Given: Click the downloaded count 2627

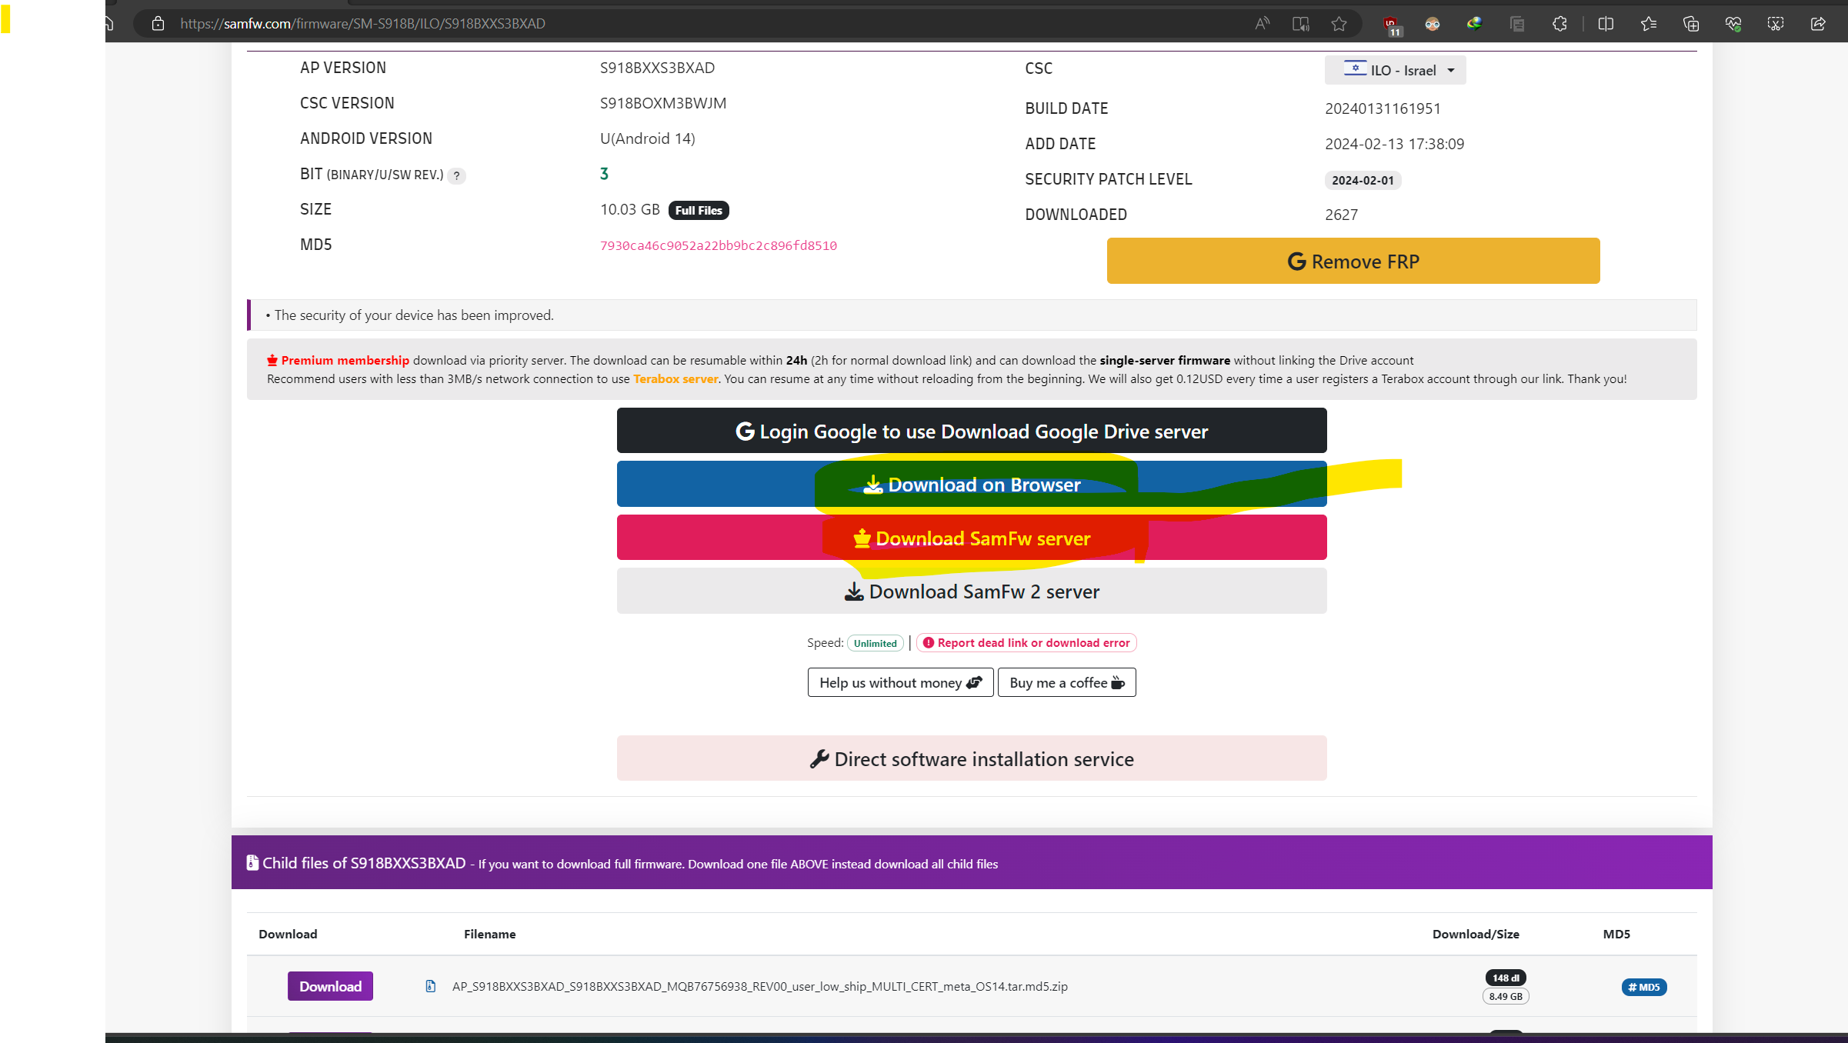Looking at the screenshot, I should [x=1341, y=215].
